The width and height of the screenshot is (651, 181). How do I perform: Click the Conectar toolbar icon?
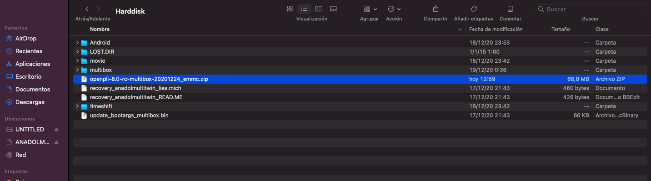[x=510, y=9]
